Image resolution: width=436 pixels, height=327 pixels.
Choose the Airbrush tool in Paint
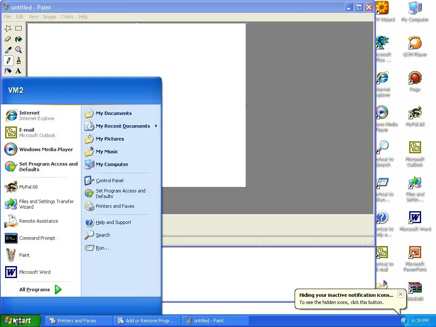pos(8,71)
